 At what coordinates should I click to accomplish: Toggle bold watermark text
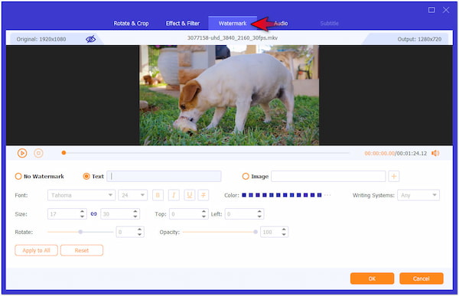point(158,195)
